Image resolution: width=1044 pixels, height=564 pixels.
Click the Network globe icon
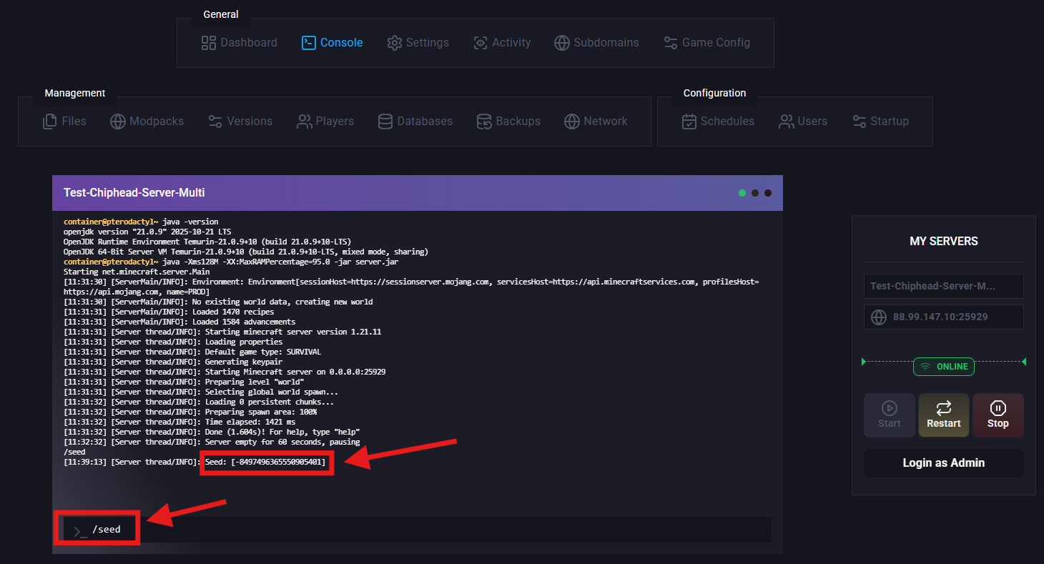(x=571, y=122)
